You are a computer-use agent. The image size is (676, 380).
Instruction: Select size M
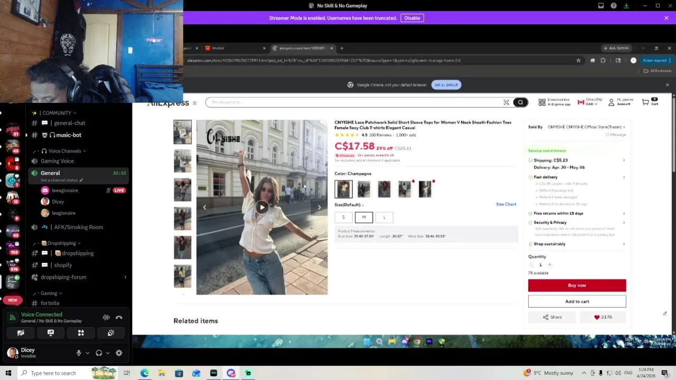[x=364, y=217]
